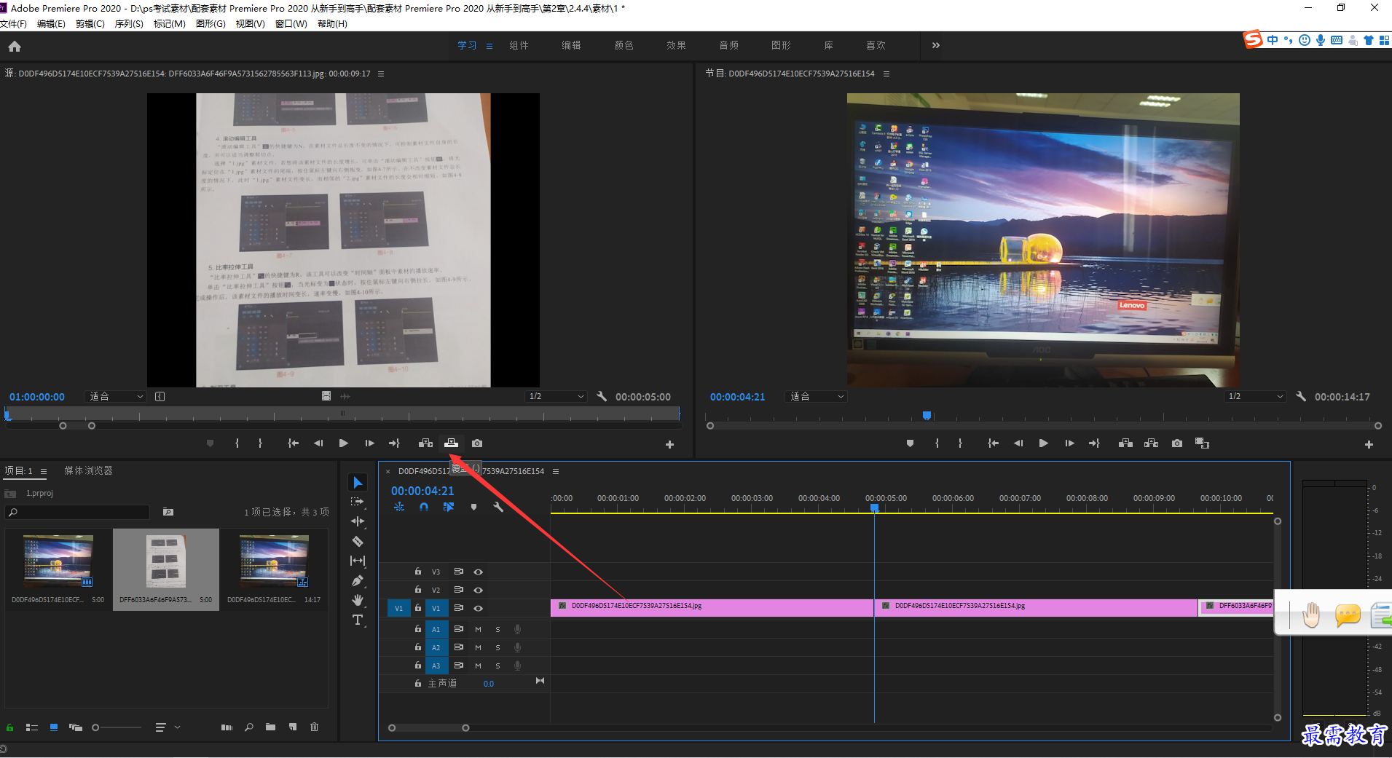Open source monitor playback resolution dropdown
Viewport: 1392px width, 758px height.
tap(557, 396)
